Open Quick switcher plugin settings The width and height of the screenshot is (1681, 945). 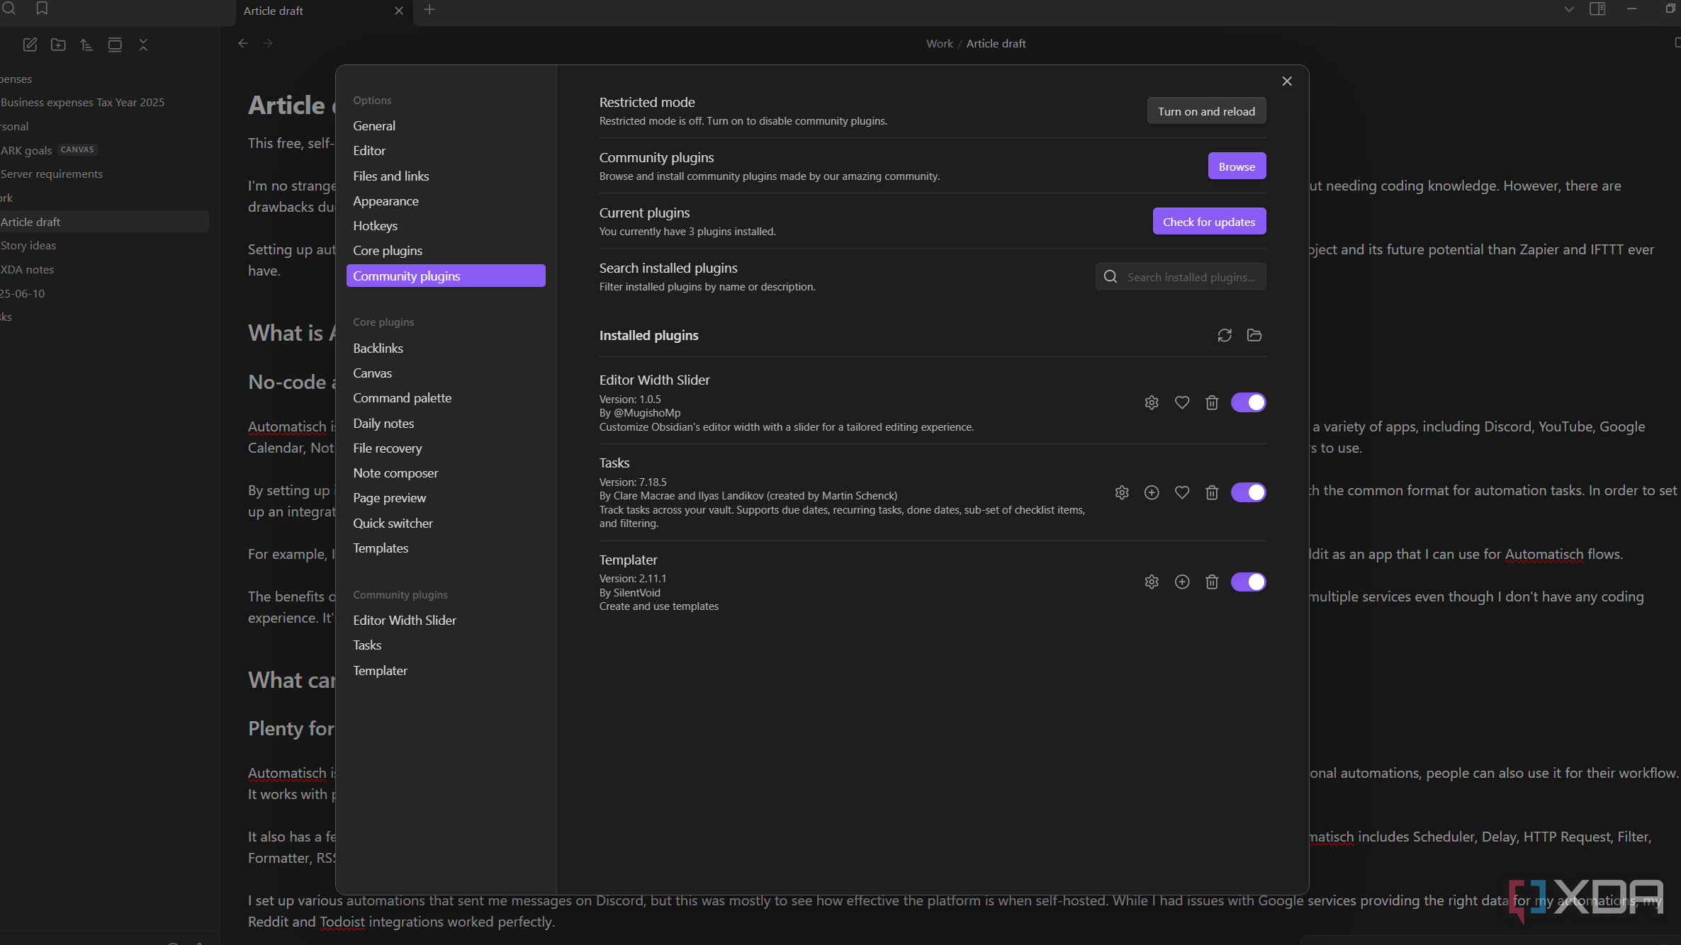coord(446,524)
